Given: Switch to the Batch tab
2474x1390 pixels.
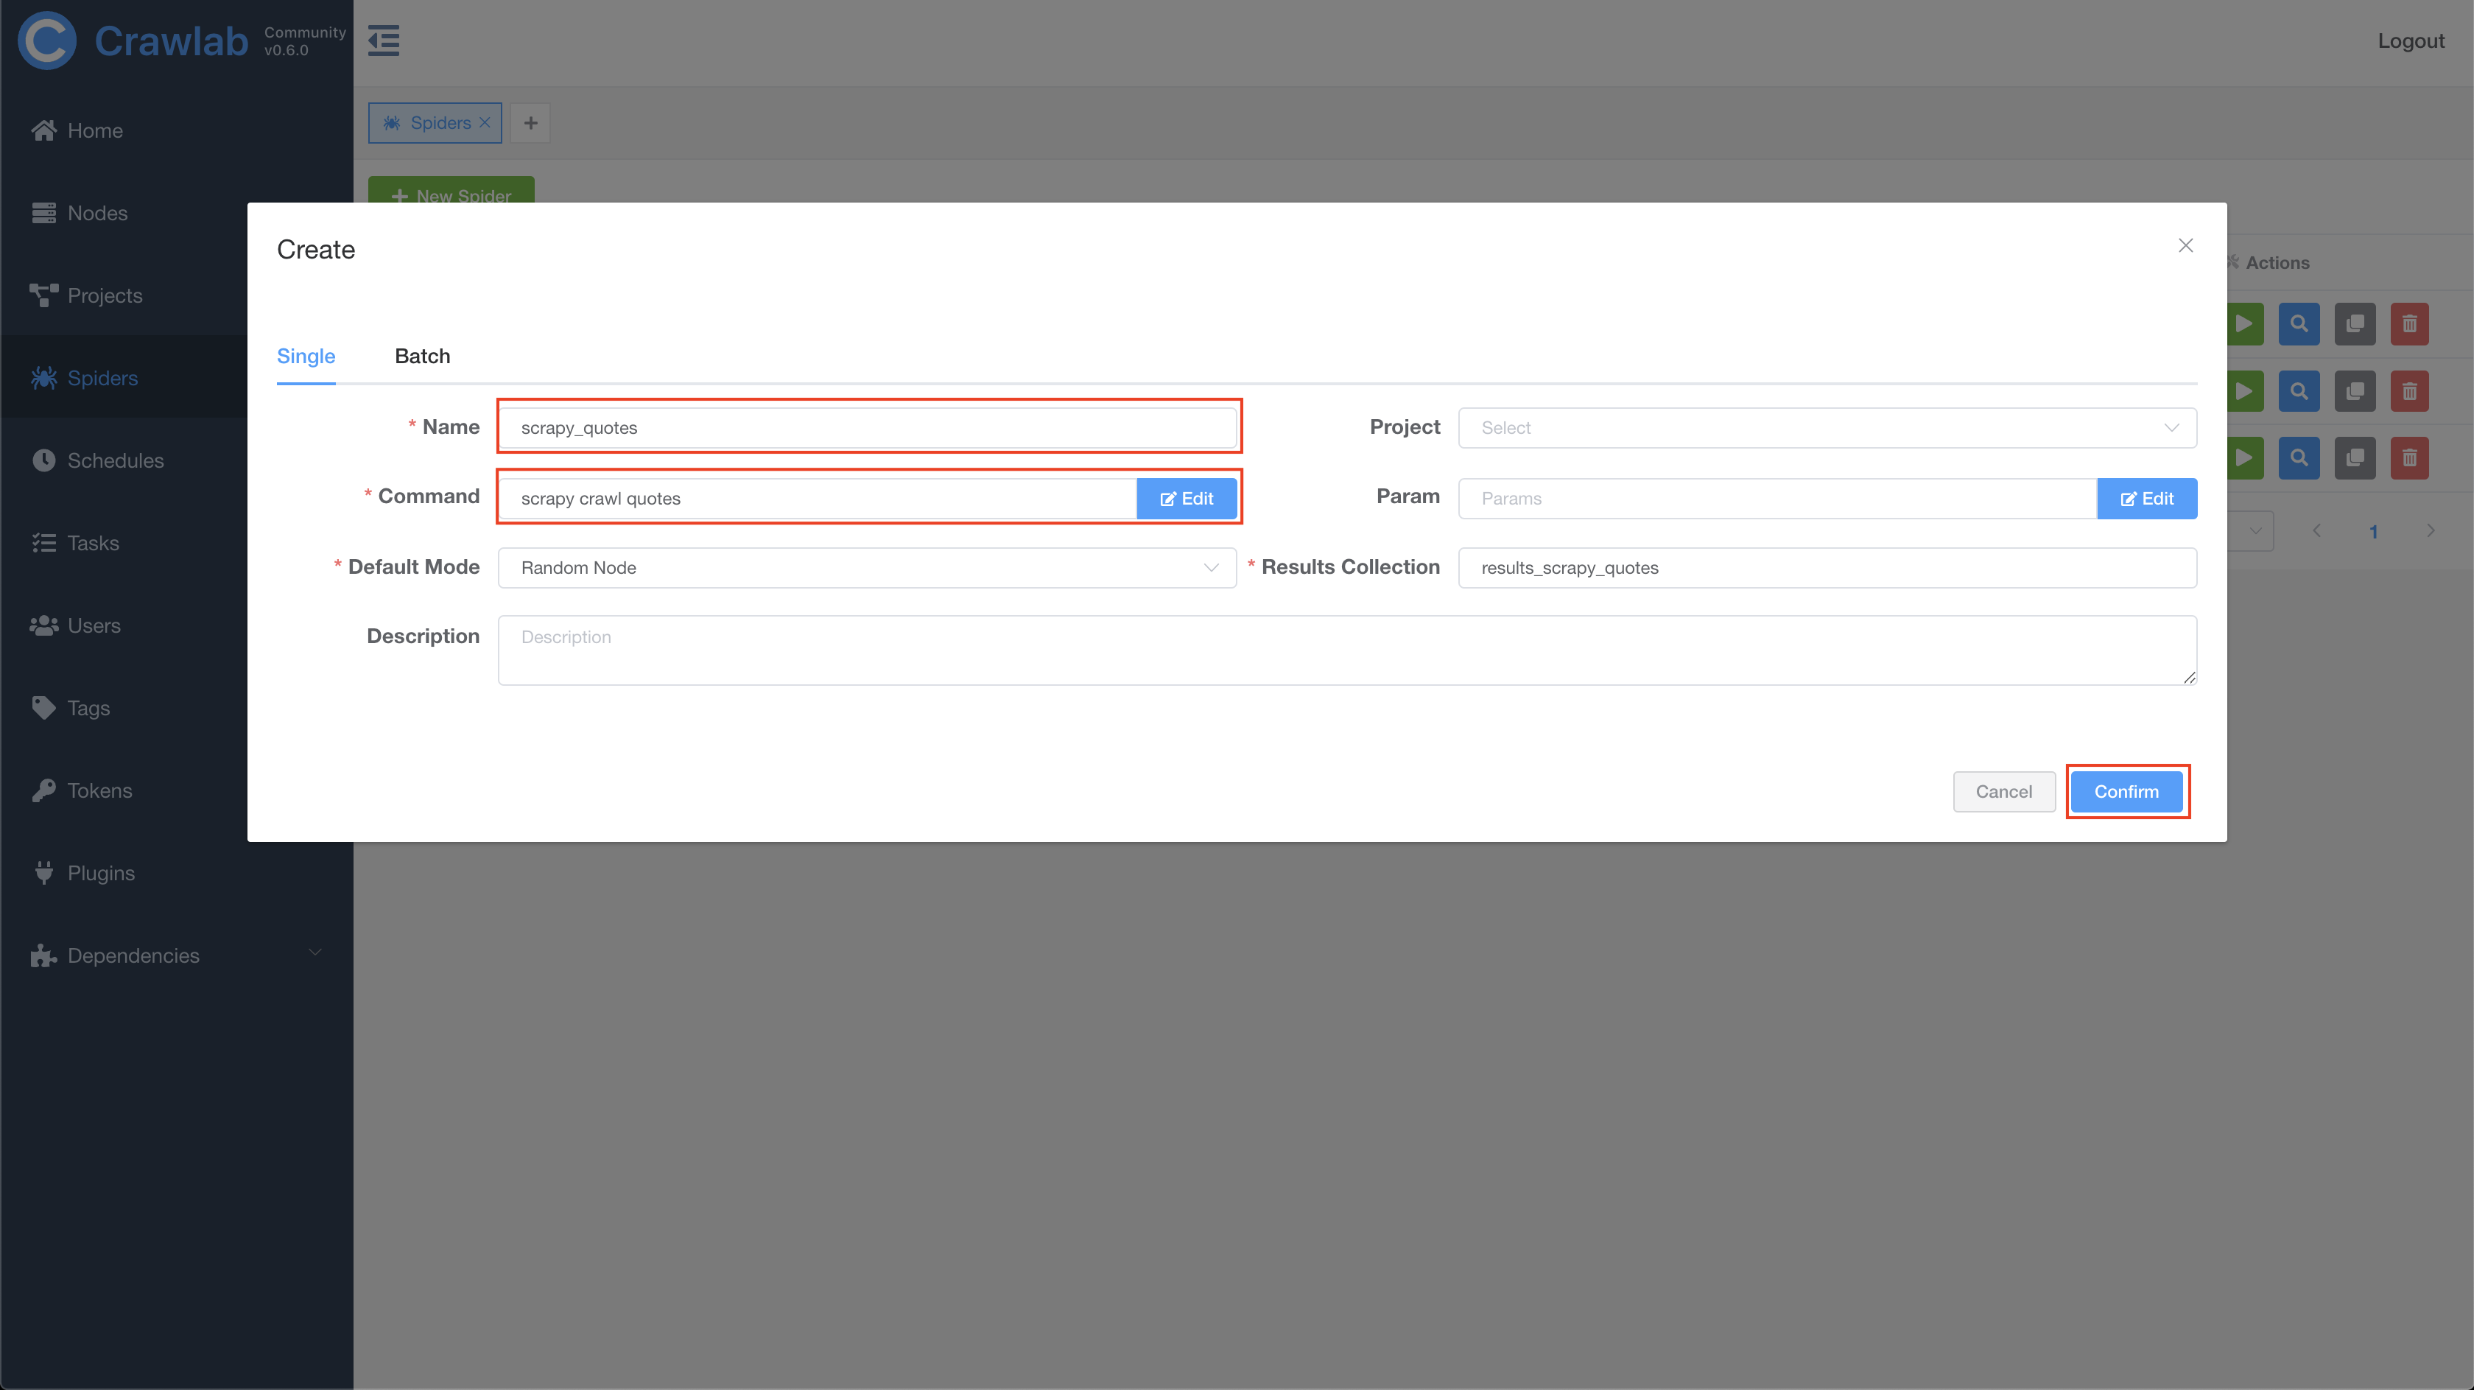Looking at the screenshot, I should coord(423,357).
